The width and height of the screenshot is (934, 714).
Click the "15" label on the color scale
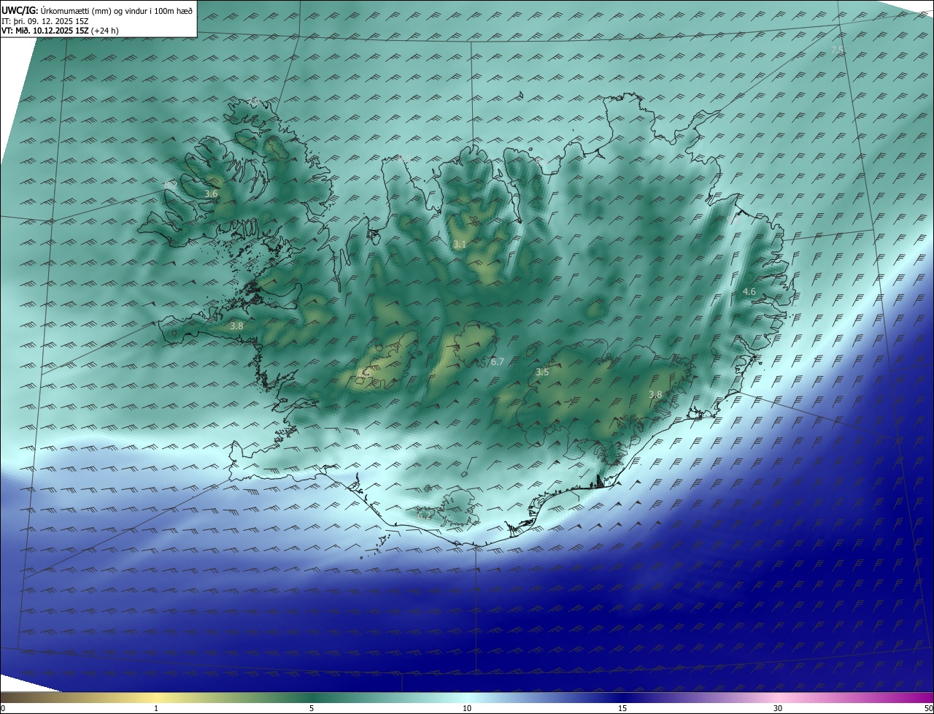click(622, 708)
